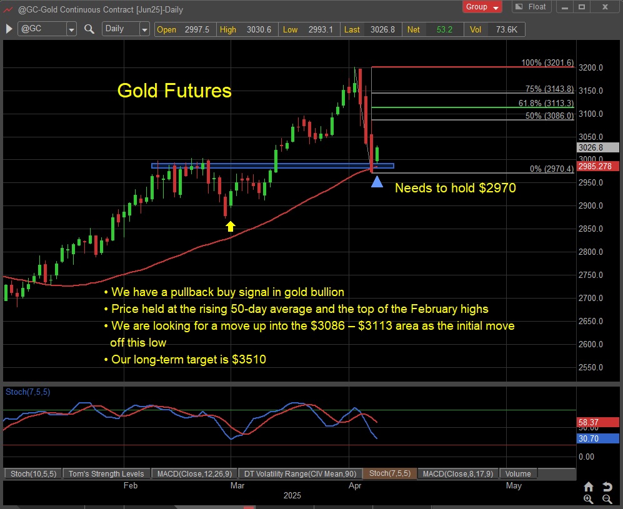Zoom out of the chart

point(607,500)
